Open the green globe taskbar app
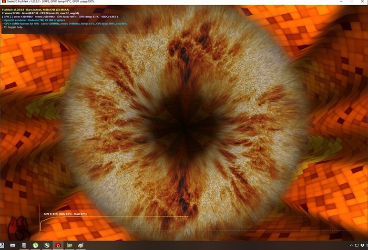 (47, 245)
